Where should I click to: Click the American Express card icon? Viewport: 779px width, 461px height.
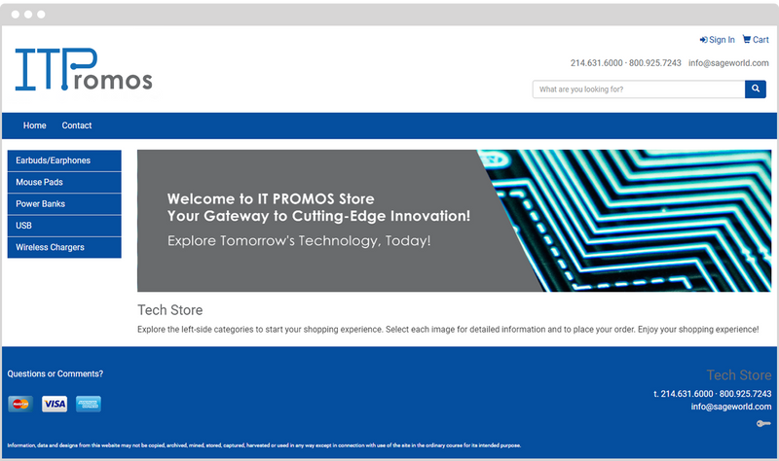click(89, 404)
